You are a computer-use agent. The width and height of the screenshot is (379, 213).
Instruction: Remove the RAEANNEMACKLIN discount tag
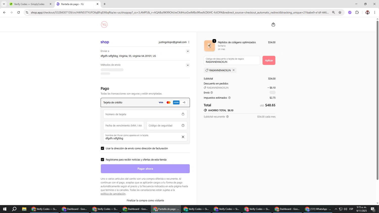233,70
